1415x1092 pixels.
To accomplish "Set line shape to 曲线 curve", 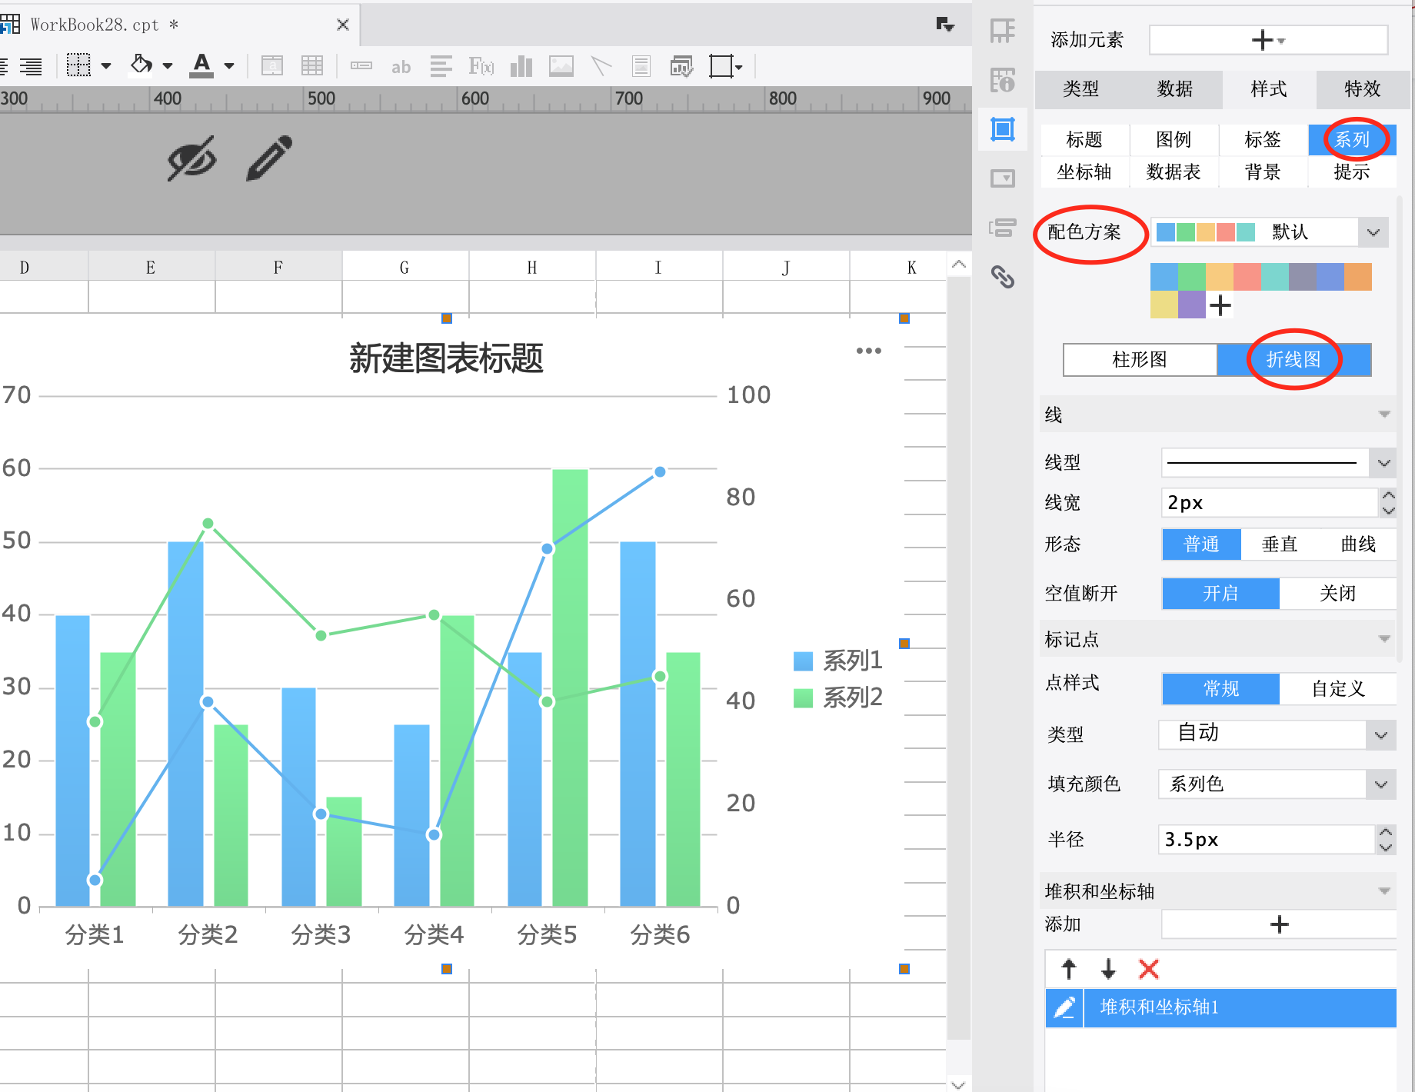I will pos(1357,544).
